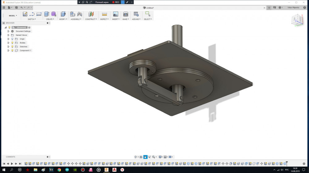Activate the Pan hand tool in navigation bar

pos(145,157)
